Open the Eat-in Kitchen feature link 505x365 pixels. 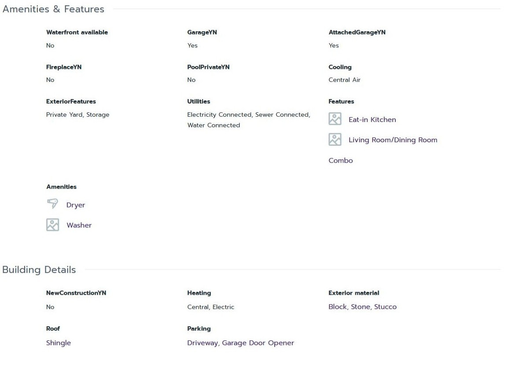[372, 120]
